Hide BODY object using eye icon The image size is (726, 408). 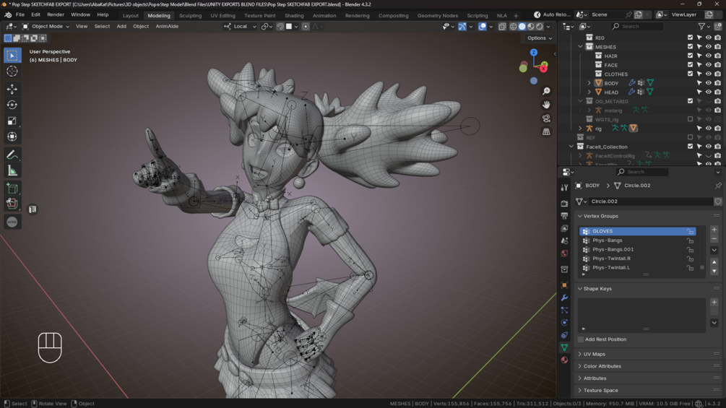click(x=709, y=83)
